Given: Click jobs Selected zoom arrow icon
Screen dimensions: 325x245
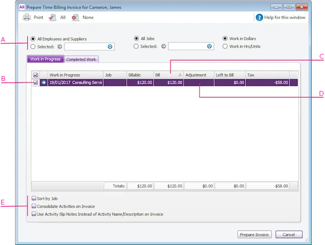Looking at the screenshot, I should tap(164, 46).
